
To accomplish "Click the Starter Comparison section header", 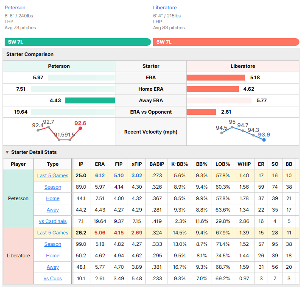I will (x=151, y=54).
